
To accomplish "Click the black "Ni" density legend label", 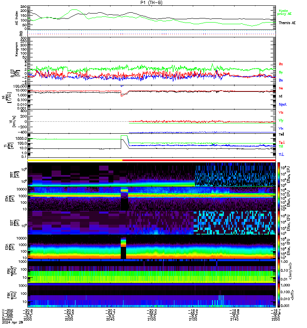I will (280, 96).
